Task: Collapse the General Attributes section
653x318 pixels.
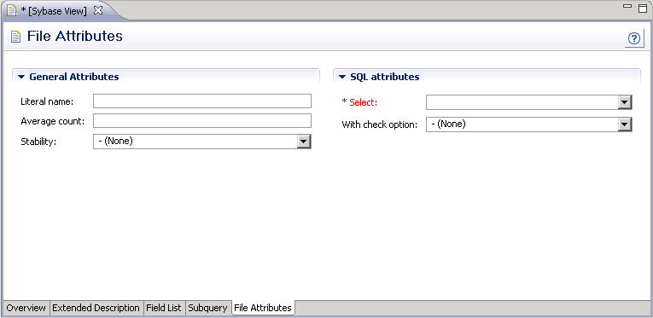Action: click(21, 77)
